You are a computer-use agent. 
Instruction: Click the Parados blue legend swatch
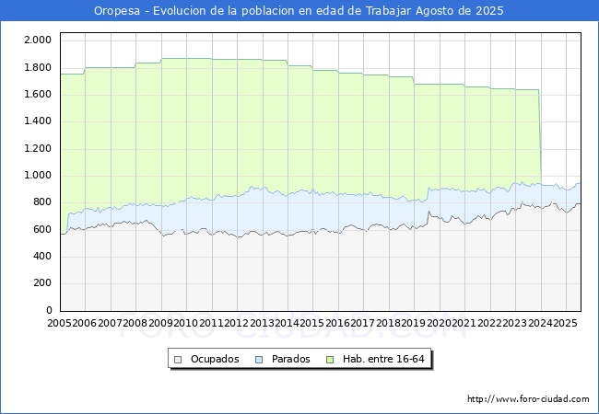coord(259,359)
